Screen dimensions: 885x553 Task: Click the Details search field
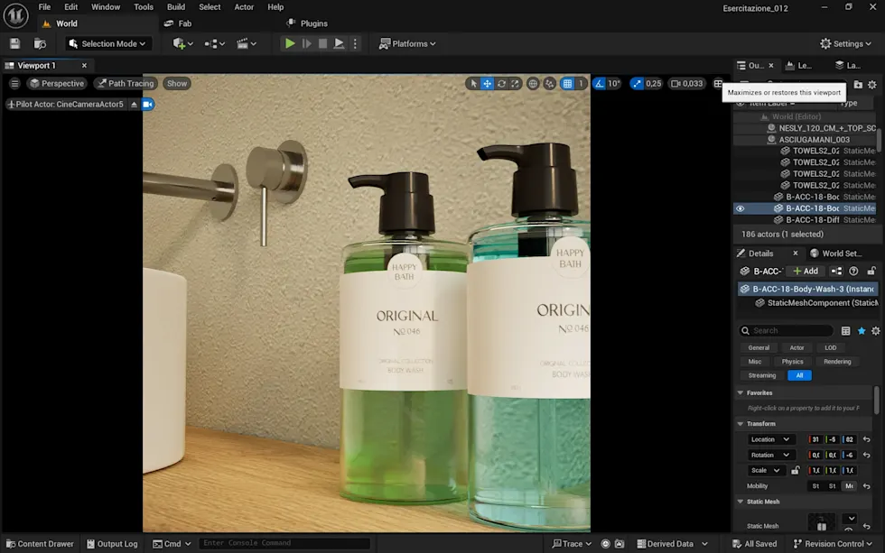[787, 330]
